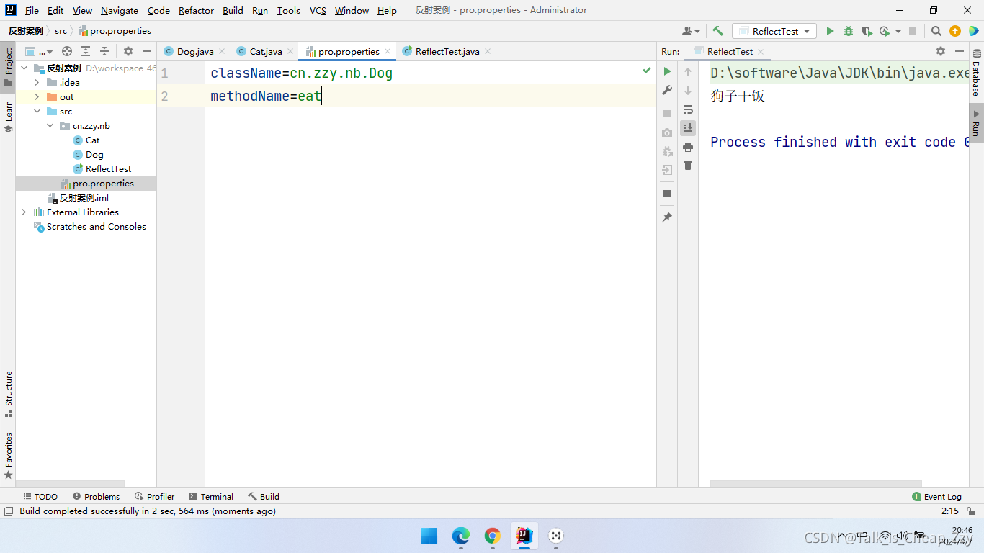Click the dump threads camera icon
Image resolution: width=984 pixels, height=553 pixels.
point(667,132)
